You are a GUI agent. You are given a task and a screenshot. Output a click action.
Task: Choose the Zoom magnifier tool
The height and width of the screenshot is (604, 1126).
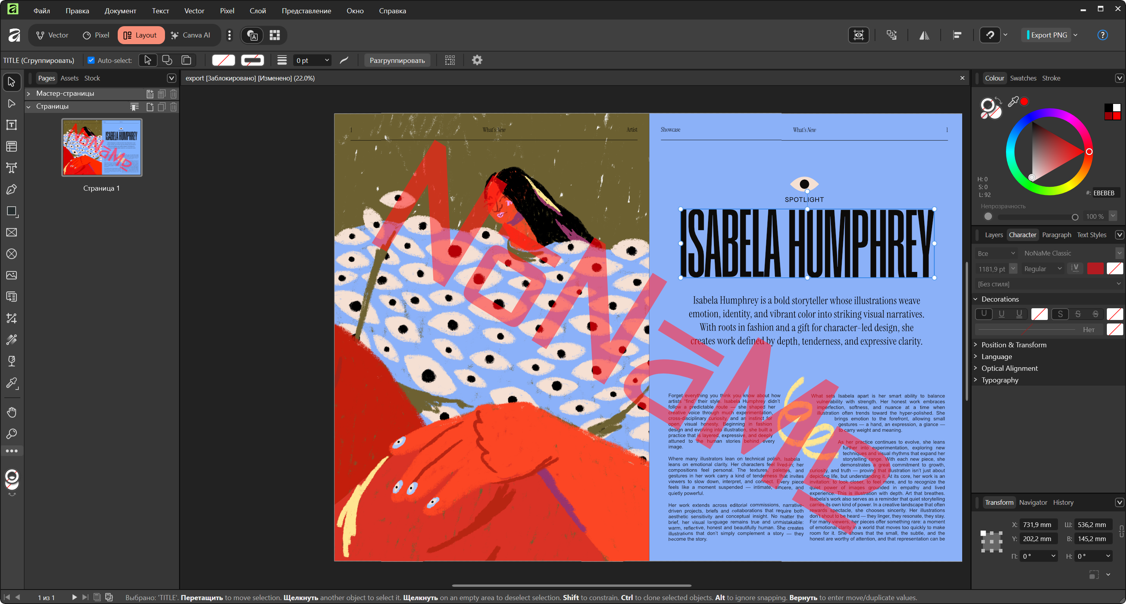pos(12,433)
